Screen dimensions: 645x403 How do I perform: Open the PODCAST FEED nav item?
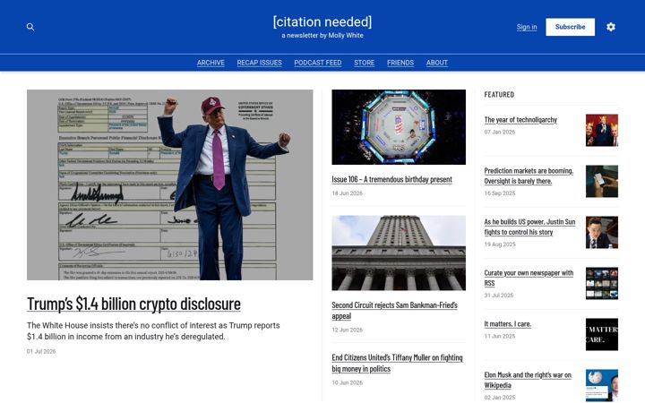click(317, 63)
